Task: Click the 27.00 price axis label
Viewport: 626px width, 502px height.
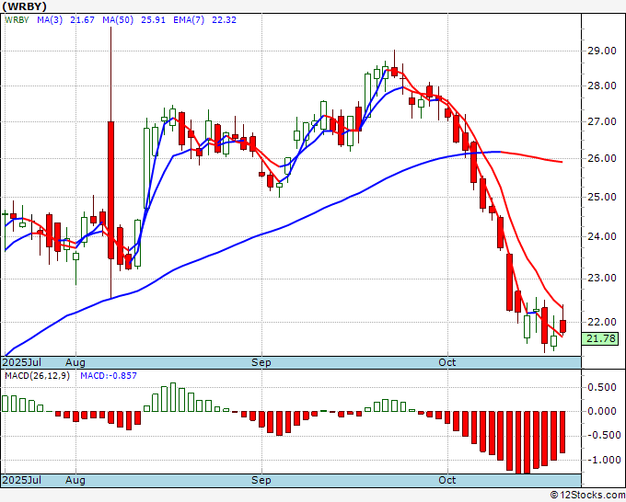Action: tap(602, 121)
